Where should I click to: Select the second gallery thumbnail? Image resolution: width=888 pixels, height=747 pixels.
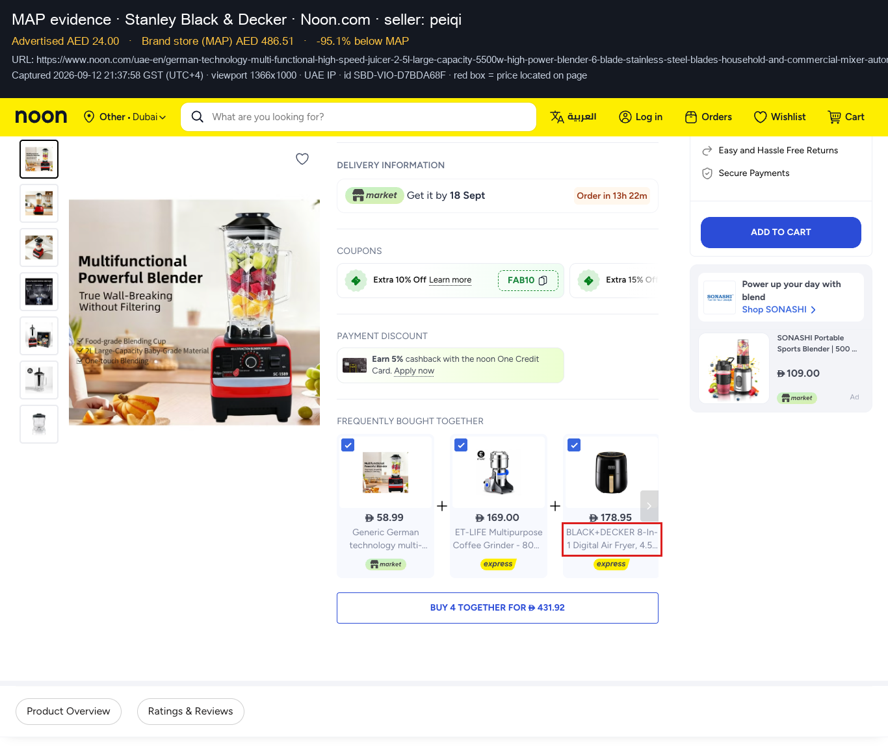coord(39,203)
